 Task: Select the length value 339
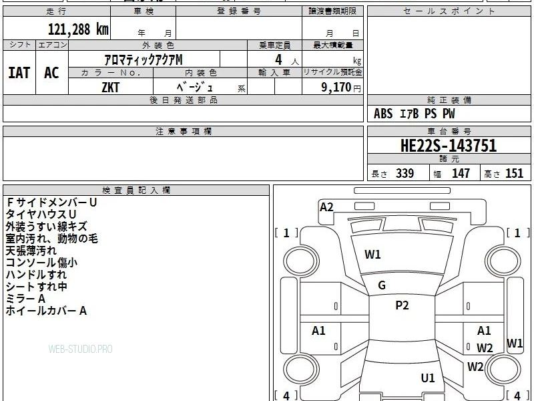coord(405,173)
